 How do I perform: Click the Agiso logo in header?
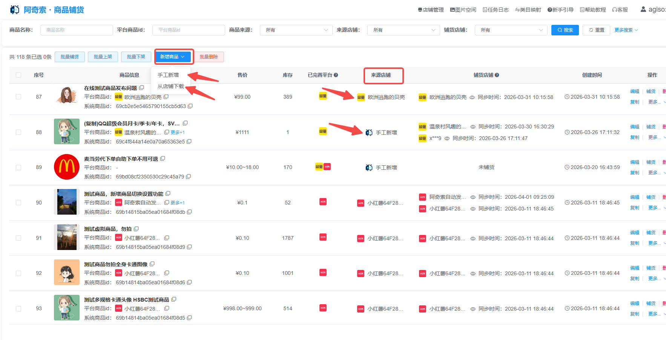tap(15, 9)
